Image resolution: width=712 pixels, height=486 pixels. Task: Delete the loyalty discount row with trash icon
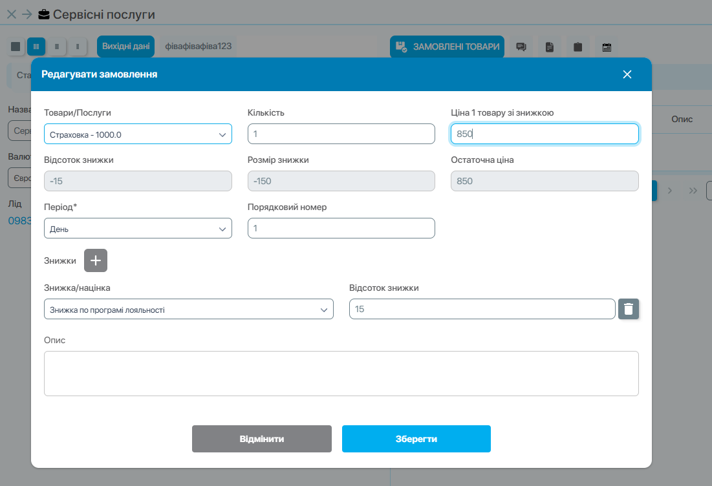pos(629,309)
